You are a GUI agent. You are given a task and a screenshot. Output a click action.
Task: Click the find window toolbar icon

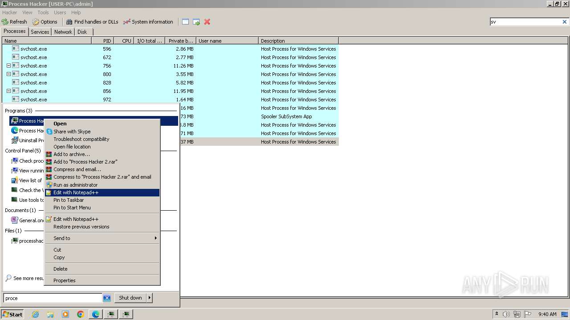pyautogui.click(x=186, y=22)
